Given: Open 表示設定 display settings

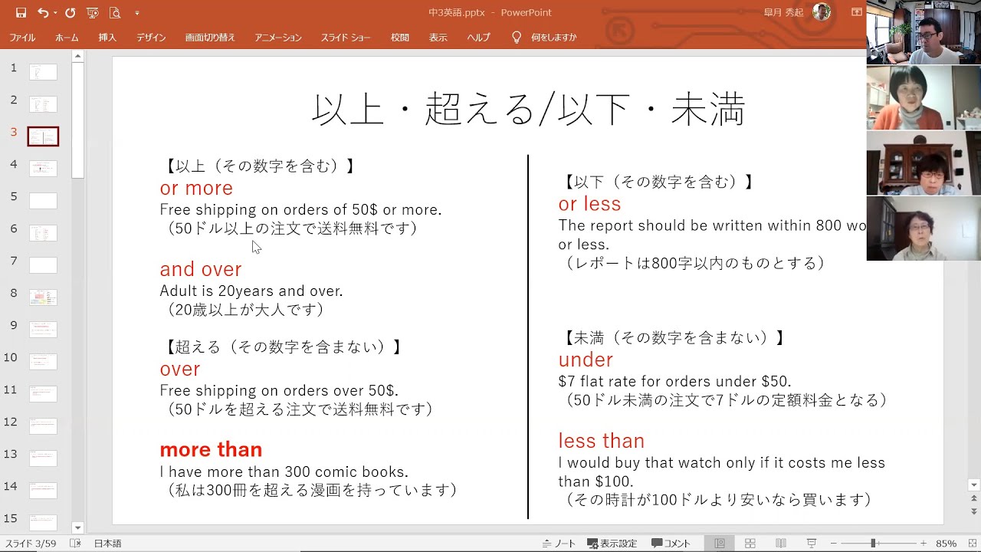Looking at the screenshot, I should tap(612, 544).
